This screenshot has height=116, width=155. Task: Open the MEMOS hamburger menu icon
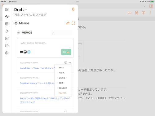coord(19,33)
